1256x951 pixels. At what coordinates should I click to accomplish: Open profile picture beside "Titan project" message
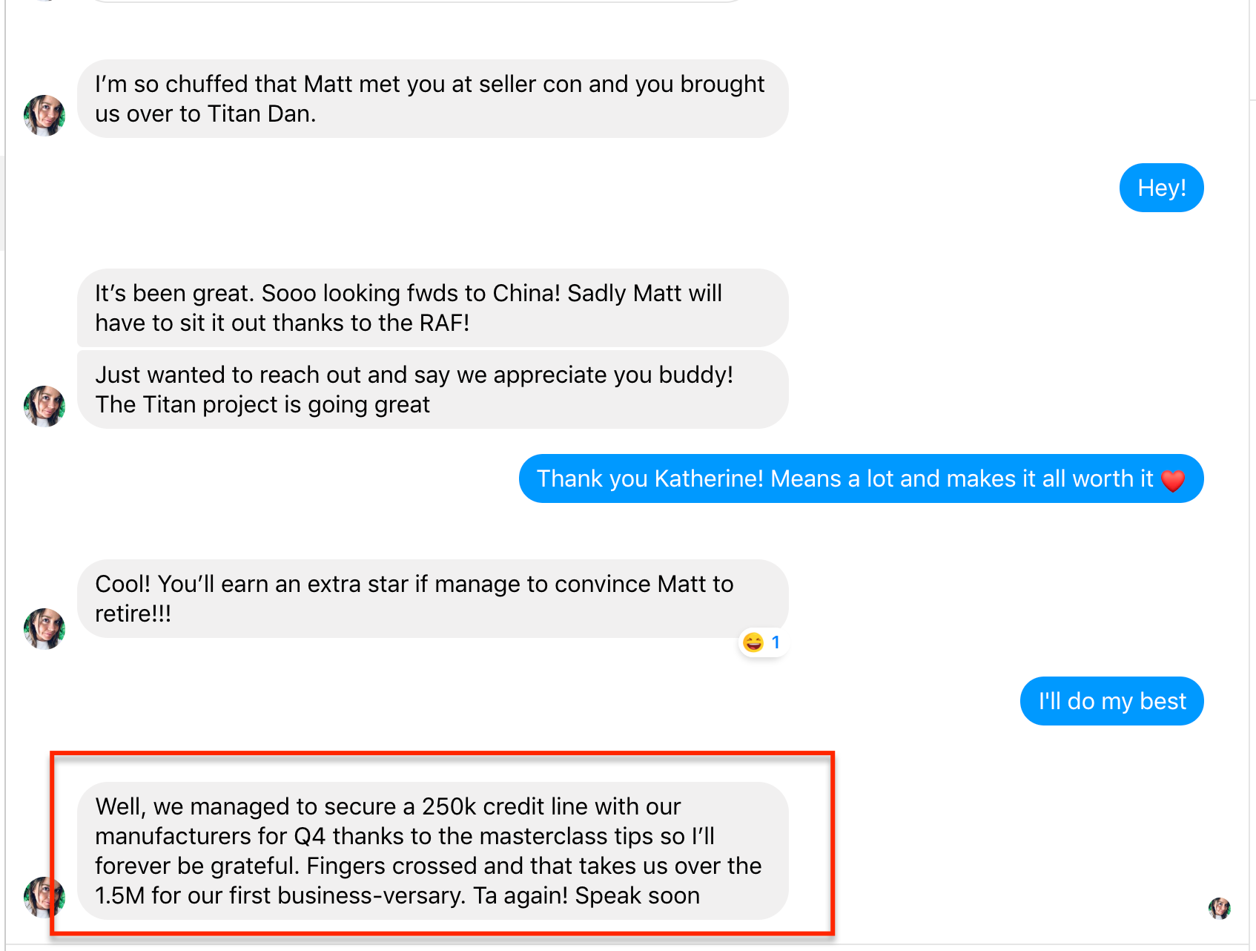44,406
